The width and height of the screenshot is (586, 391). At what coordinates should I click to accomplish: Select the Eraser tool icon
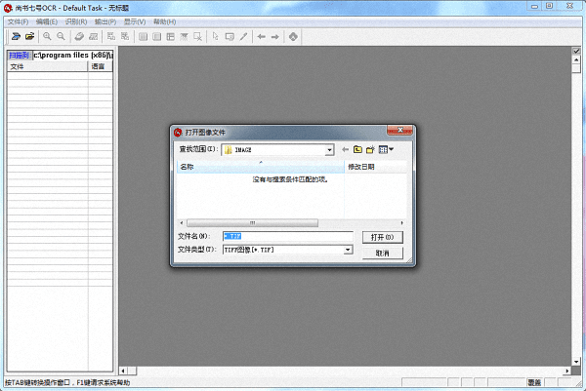[x=79, y=36]
